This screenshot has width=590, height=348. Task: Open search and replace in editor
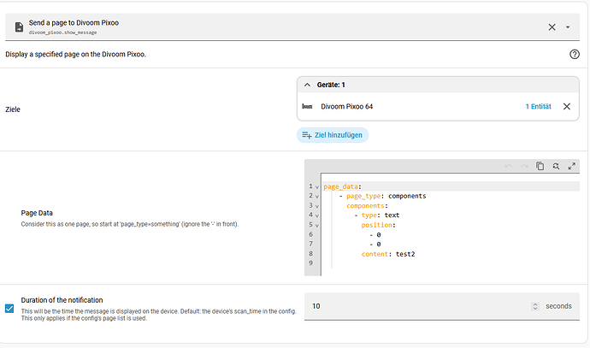coord(556,166)
